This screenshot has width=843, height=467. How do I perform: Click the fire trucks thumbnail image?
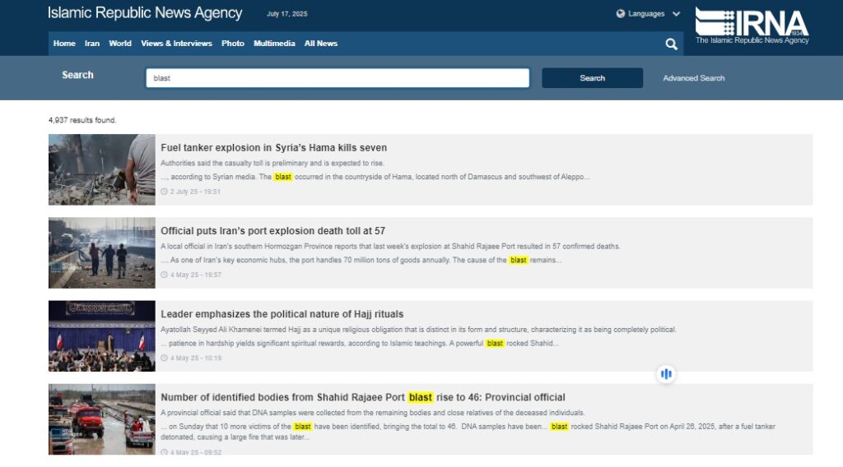[x=101, y=419]
